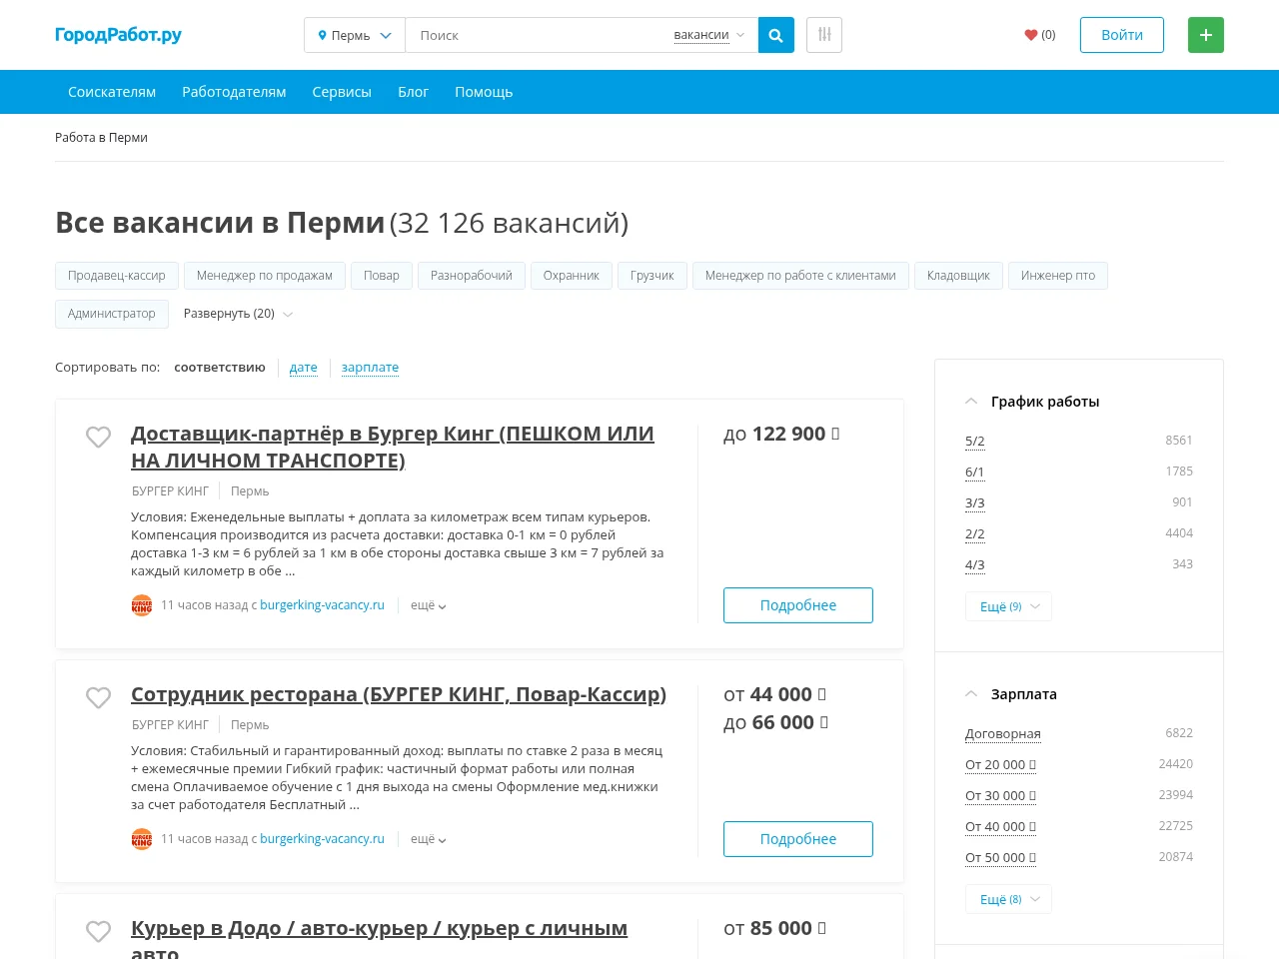Click Подробнее for Сотрудник ресторана vacancy
Viewport: 1279px width, 959px height.
click(798, 839)
